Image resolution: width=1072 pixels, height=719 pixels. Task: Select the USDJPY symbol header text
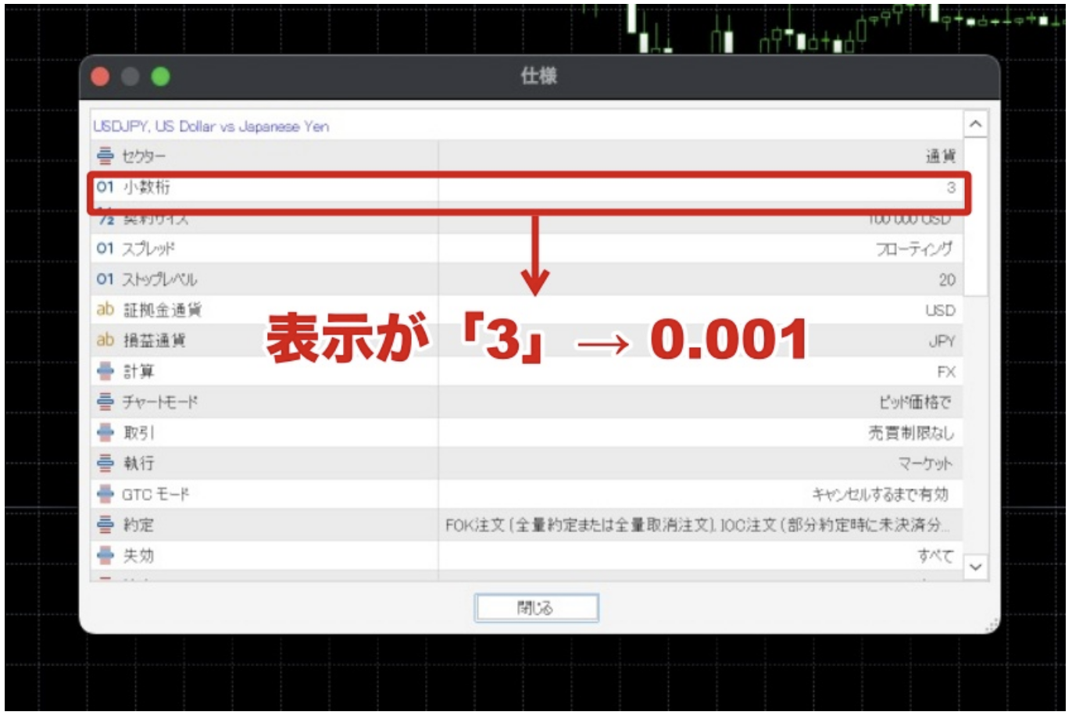pos(211,126)
